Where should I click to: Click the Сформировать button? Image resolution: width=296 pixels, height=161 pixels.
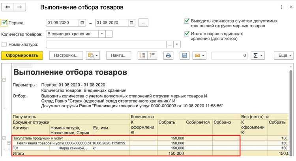22,56
